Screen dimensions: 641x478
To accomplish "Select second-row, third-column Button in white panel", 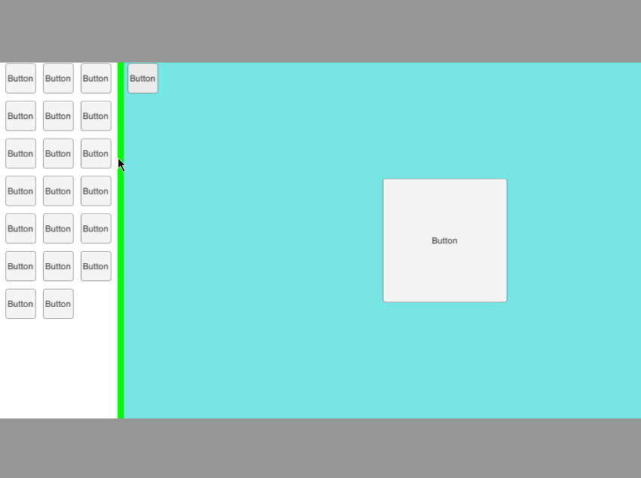I will pyautogui.click(x=96, y=116).
